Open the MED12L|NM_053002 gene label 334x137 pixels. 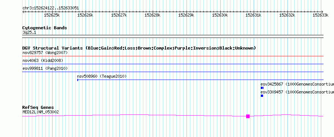41,112
